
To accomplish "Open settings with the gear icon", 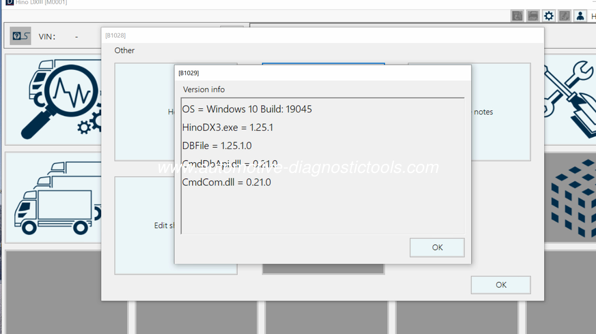I will point(549,16).
